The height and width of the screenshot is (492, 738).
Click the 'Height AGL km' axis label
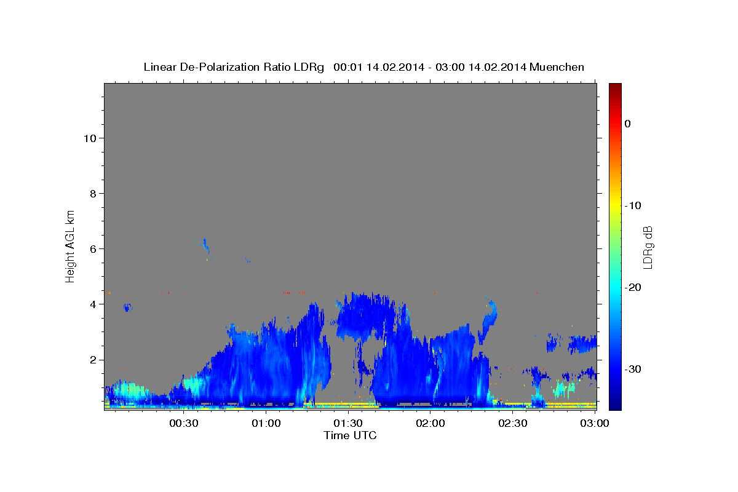(71, 246)
